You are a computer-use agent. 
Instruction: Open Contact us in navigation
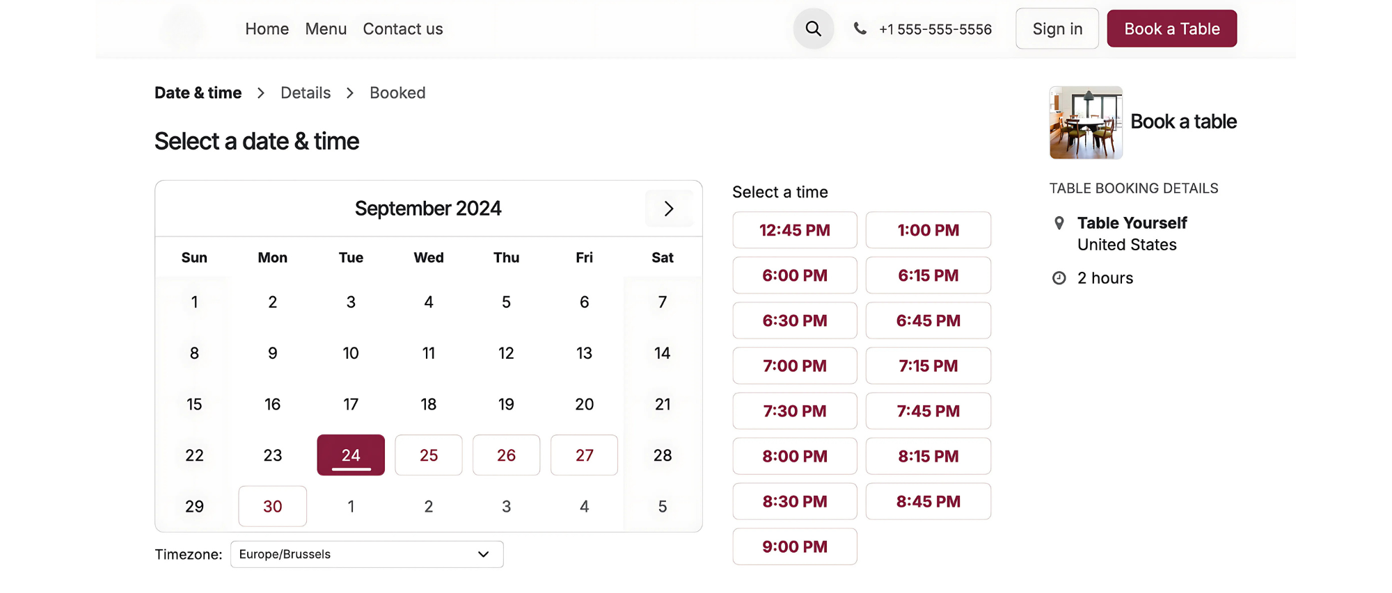[403, 29]
